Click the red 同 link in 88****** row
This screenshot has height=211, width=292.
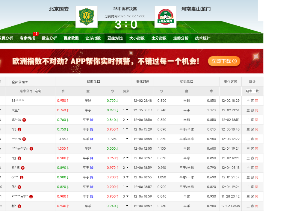click(256, 101)
